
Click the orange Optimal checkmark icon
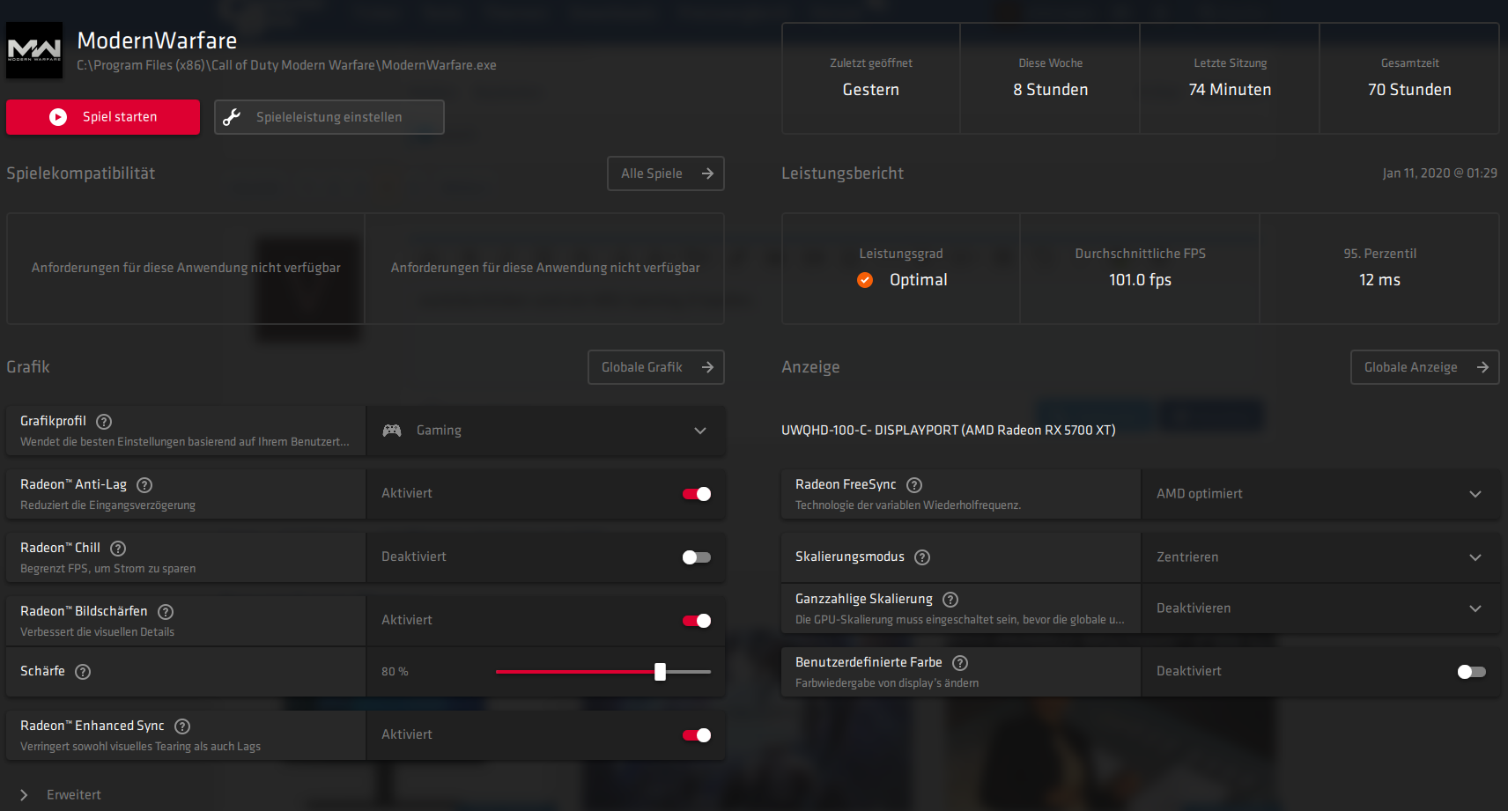[x=865, y=280]
